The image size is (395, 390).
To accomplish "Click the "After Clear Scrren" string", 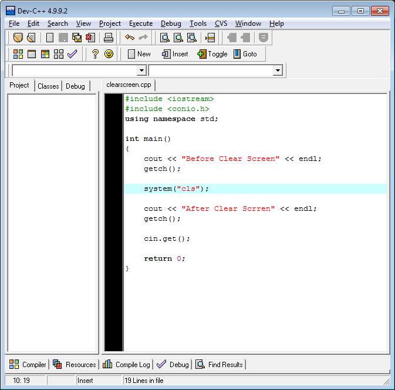I will click(x=228, y=209).
